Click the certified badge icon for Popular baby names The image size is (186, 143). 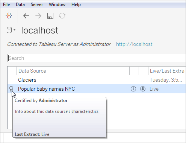point(11,89)
